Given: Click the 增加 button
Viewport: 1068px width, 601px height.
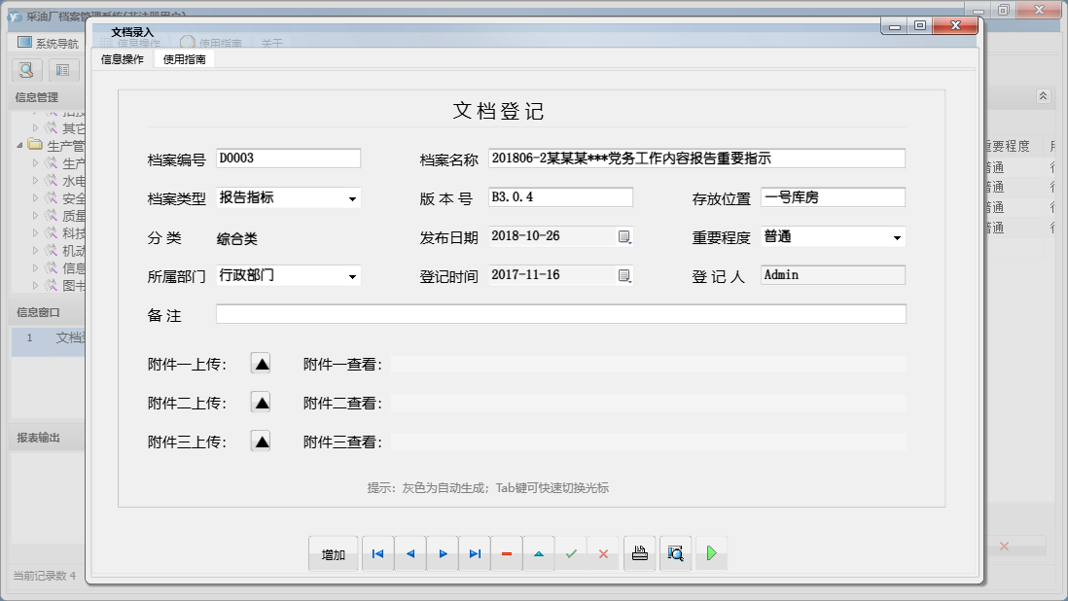Looking at the screenshot, I should pyautogui.click(x=334, y=553).
